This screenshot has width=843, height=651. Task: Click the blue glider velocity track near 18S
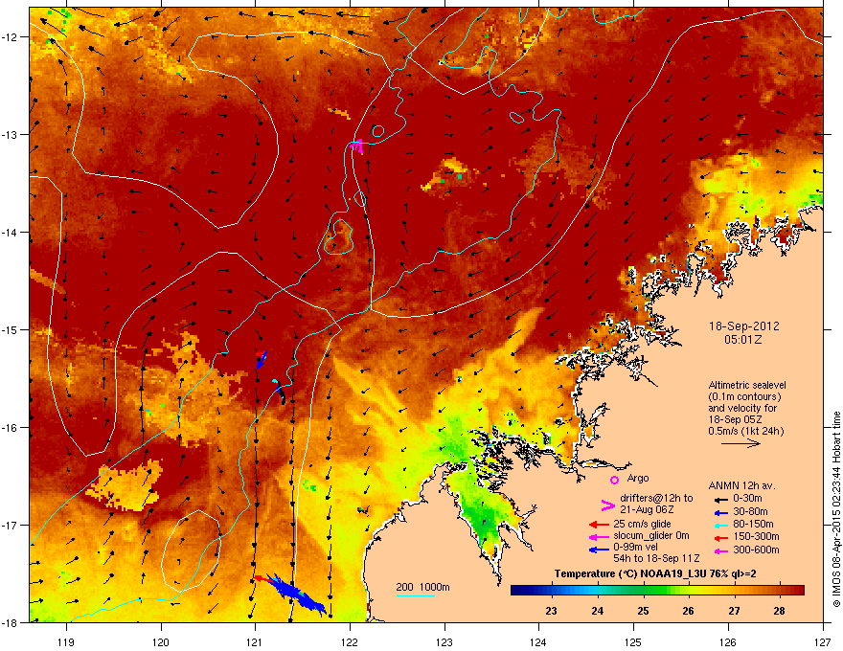297,595
